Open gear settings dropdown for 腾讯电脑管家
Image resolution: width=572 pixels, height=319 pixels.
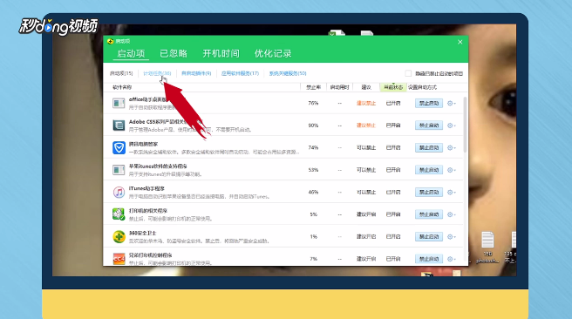pos(452,147)
